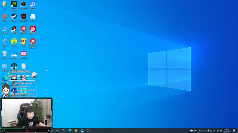
Task: Click the webcam overlay video feed
Action: [x=26, y=113]
